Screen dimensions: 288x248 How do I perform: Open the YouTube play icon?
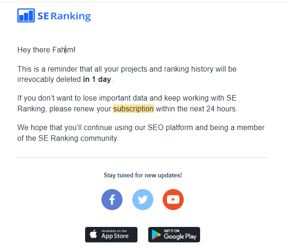coord(173,200)
